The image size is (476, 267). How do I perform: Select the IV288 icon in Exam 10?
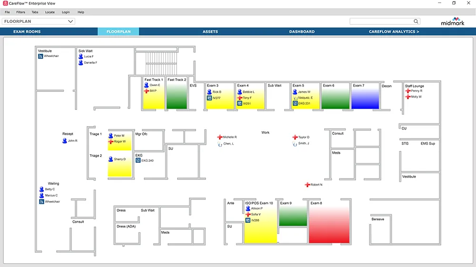248,220
